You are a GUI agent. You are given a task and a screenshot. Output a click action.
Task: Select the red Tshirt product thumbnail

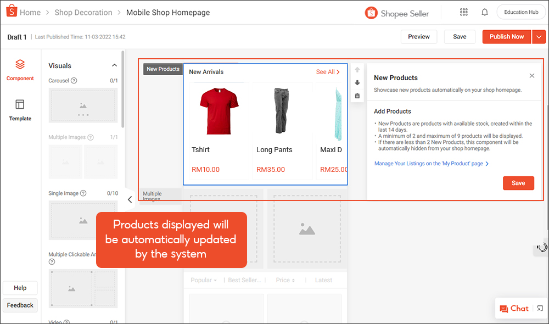[217, 109]
